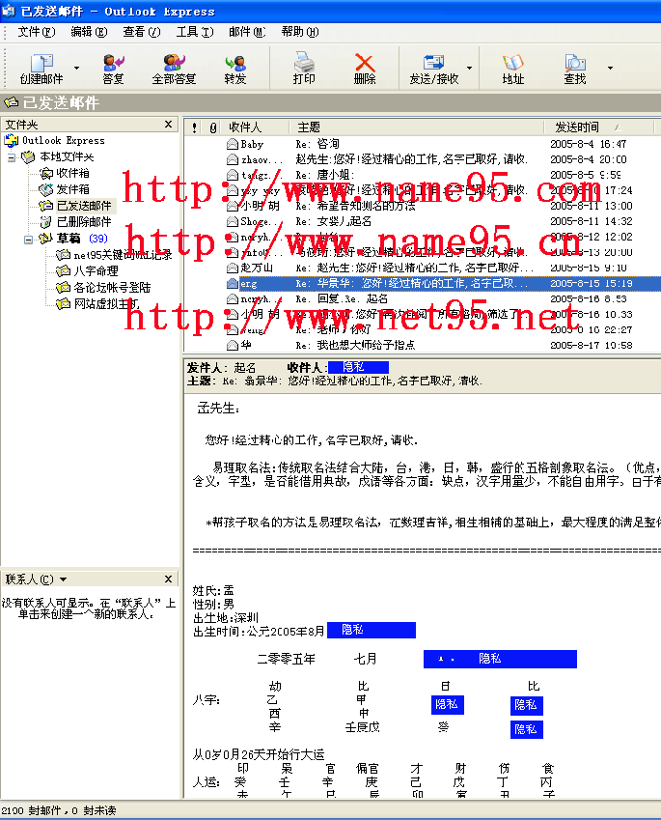Sort by priority (!) column header
Screen dimensions: 661x820
coord(194,127)
